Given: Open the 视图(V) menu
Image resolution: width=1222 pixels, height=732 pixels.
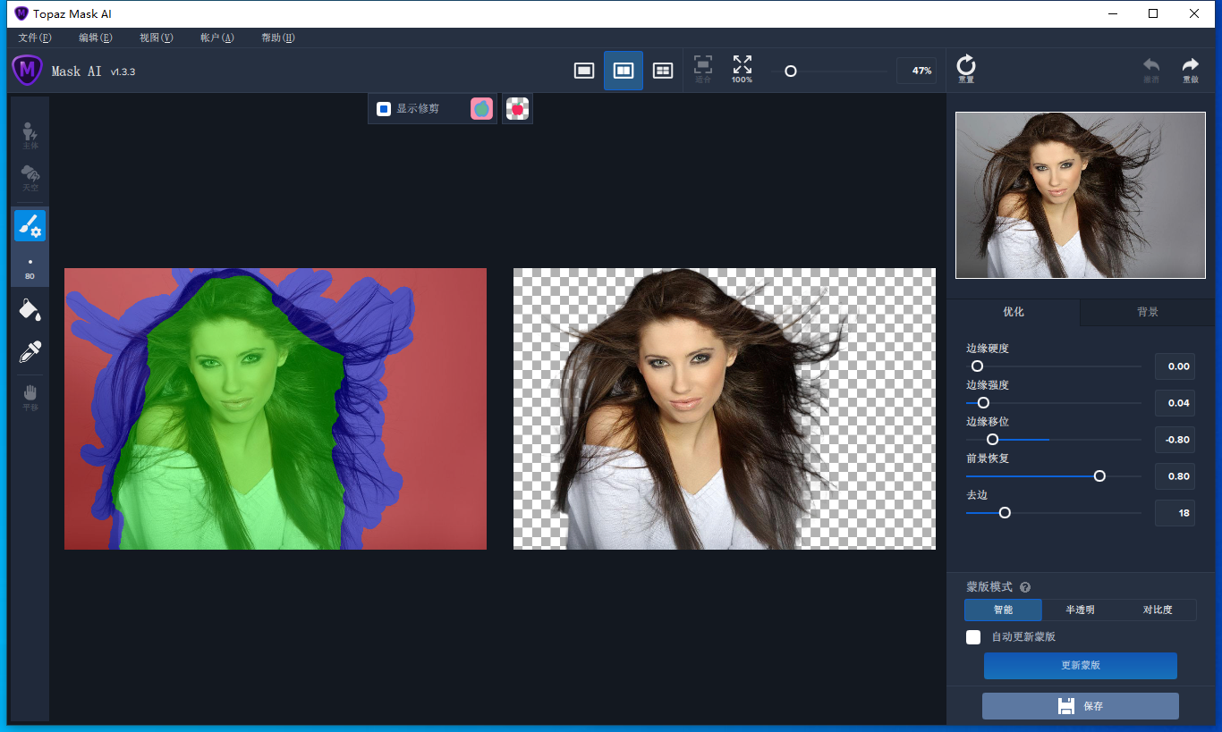Looking at the screenshot, I should [156, 38].
